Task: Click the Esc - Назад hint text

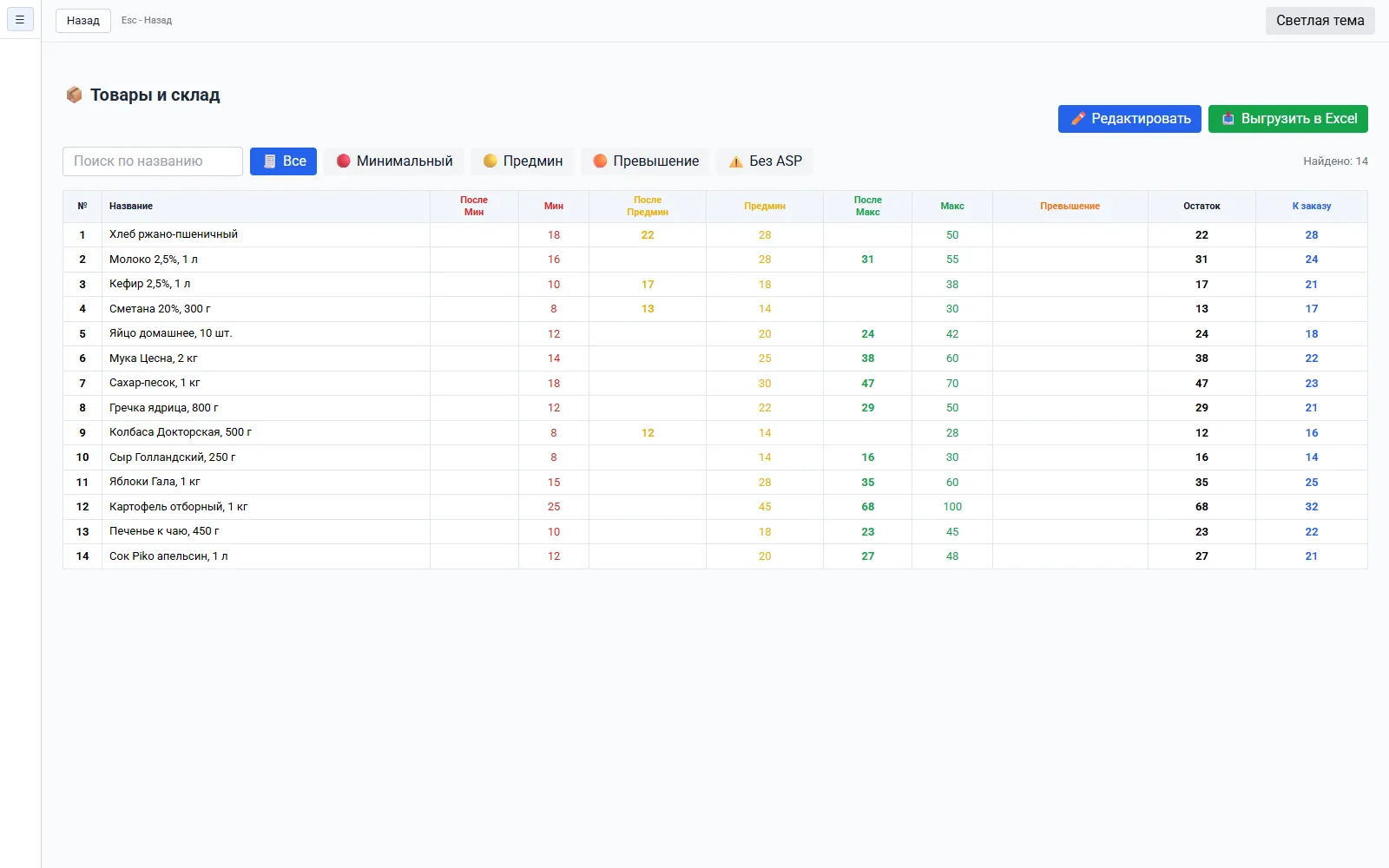Action: (147, 20)
